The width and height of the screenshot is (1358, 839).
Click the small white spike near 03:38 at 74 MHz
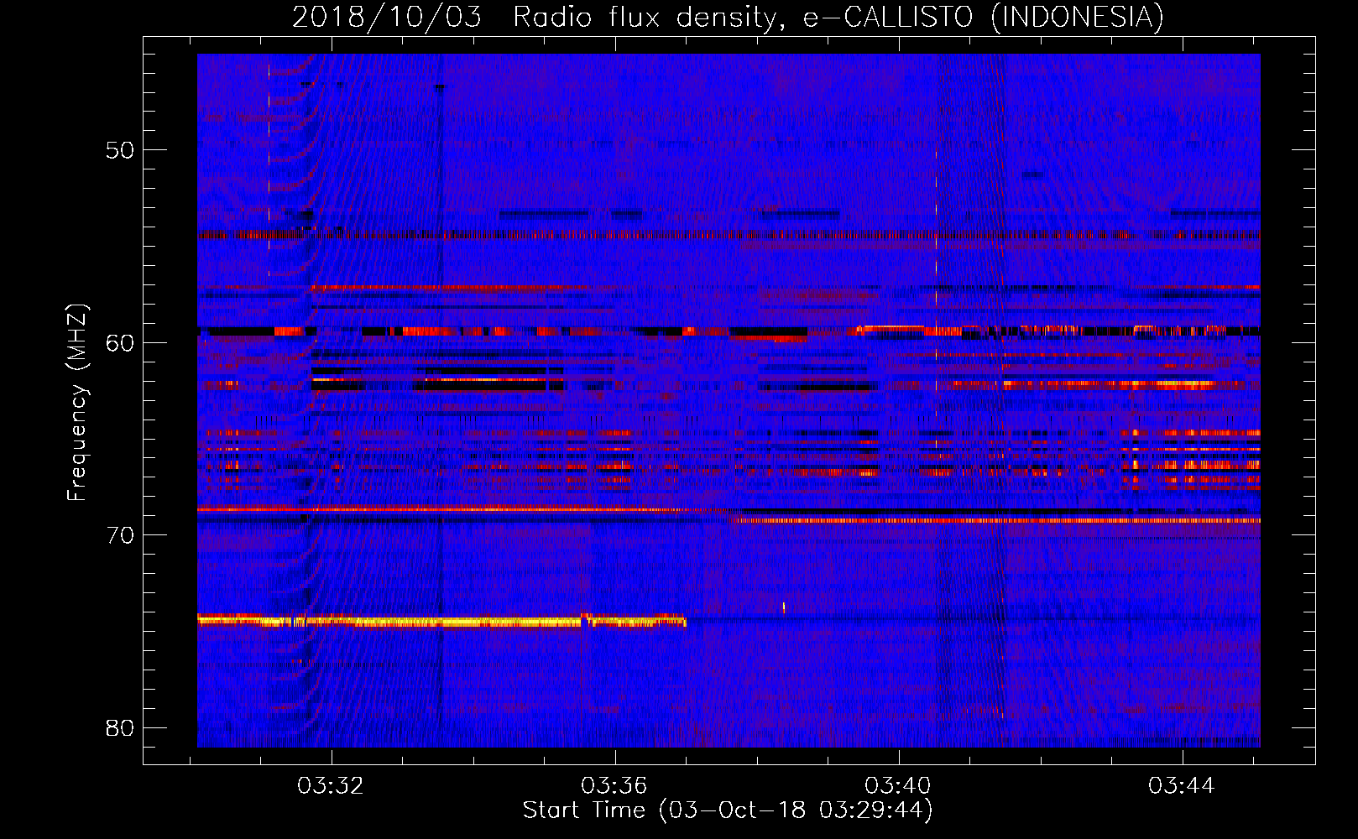[784, 607]
